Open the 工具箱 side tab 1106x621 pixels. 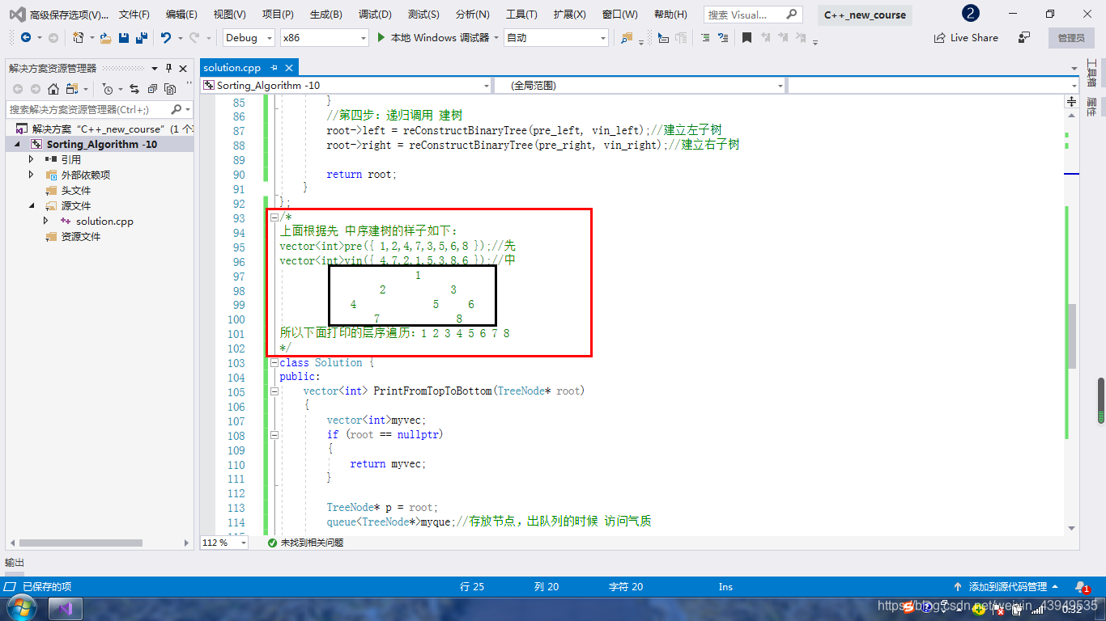pyautogui.click(x=1091, y=74)
